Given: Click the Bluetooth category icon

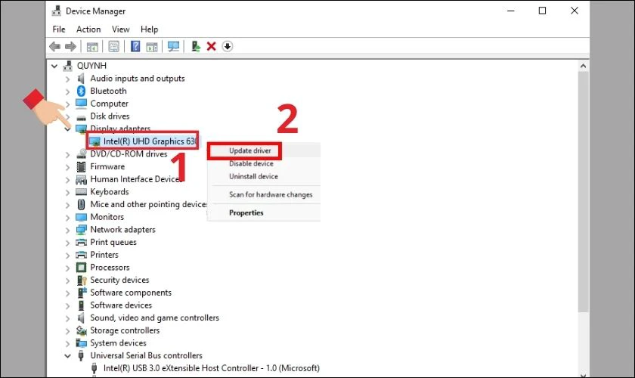Looking at the screenshot, I should 82,91.
